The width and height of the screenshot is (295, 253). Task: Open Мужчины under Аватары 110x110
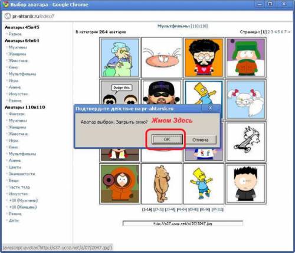pos(18,121)
